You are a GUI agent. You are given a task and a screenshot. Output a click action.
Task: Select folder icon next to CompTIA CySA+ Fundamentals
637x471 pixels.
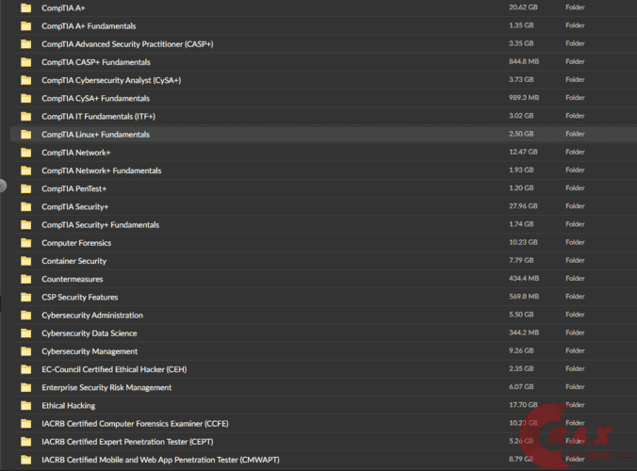point(26,98)
